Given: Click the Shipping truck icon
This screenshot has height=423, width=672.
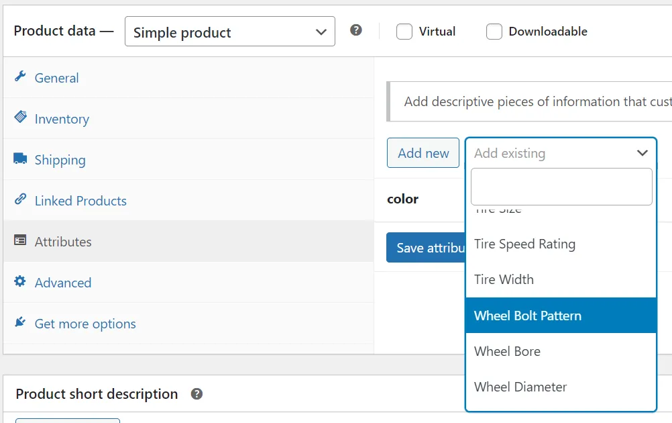Looking at the screenshot, I should (x=20, y=159).
